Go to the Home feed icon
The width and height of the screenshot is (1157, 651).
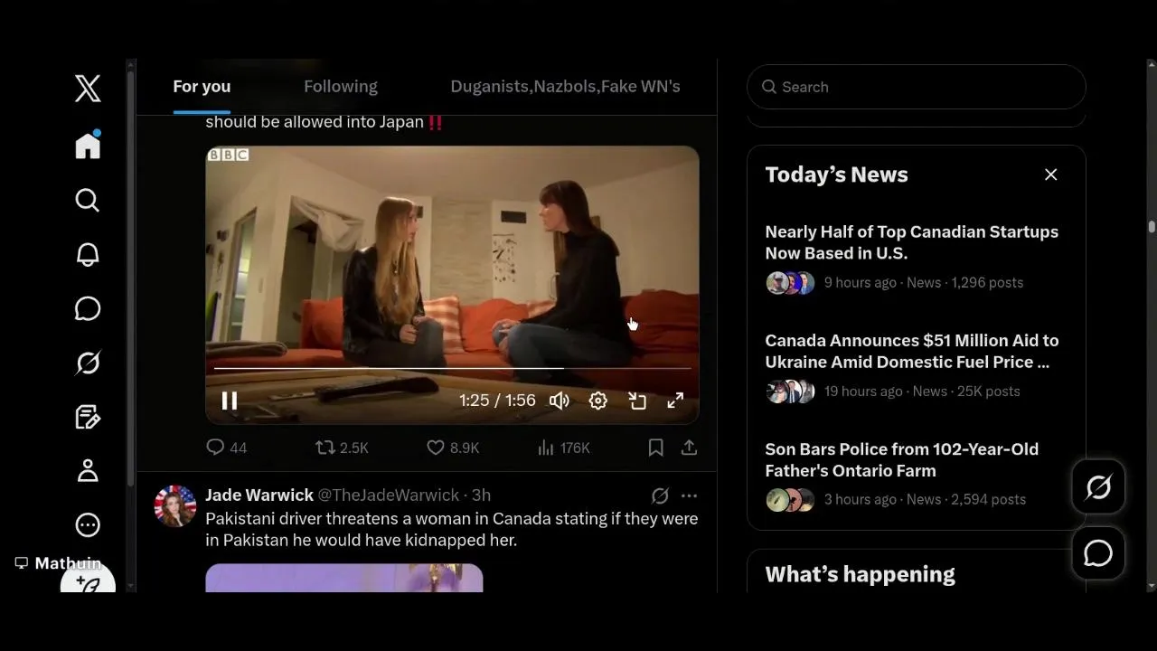(x=88, y=145)
